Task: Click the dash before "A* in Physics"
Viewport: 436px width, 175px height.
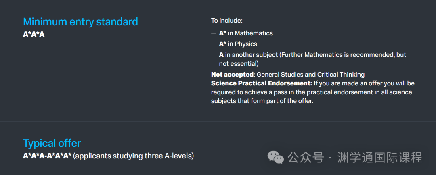Action: [x=214, y=44]
